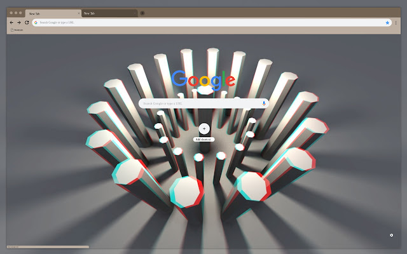Open a new tab with the plus button
Viewport: 407px width, 254px height.
[142, 13]
